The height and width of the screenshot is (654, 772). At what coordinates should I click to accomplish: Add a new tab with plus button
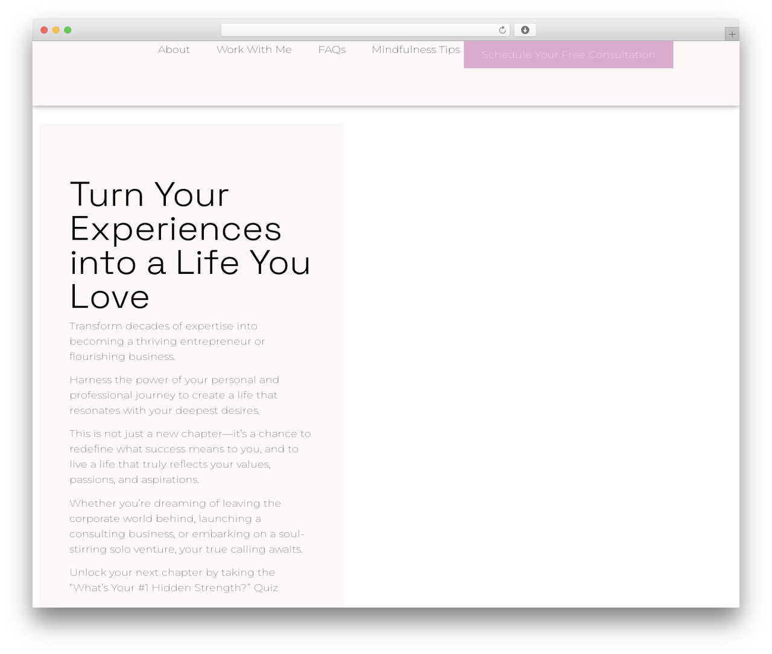(732, 34)
